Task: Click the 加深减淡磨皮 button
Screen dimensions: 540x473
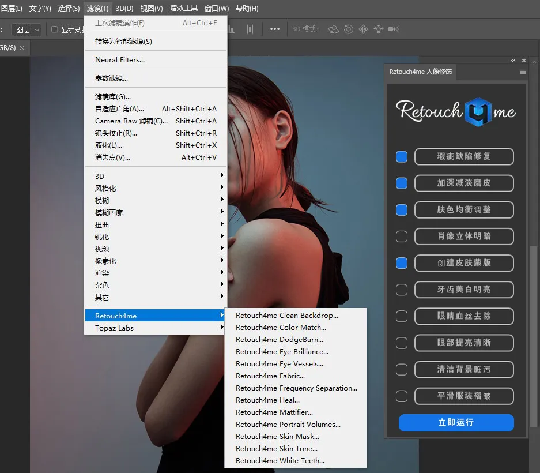Action: (x=464, y=183)
